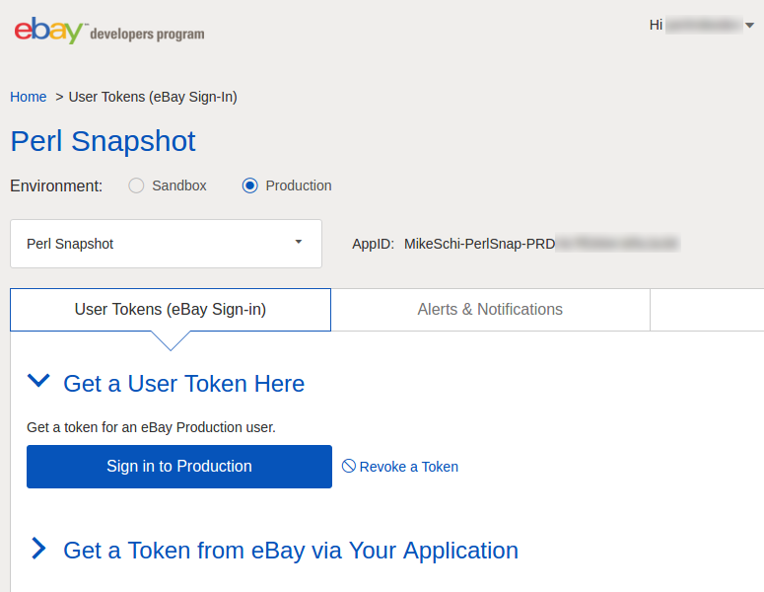This screenshot has height=592, width=764.
Task: Open the Perl Snapshot application dropdown
Action: point(167,244)
